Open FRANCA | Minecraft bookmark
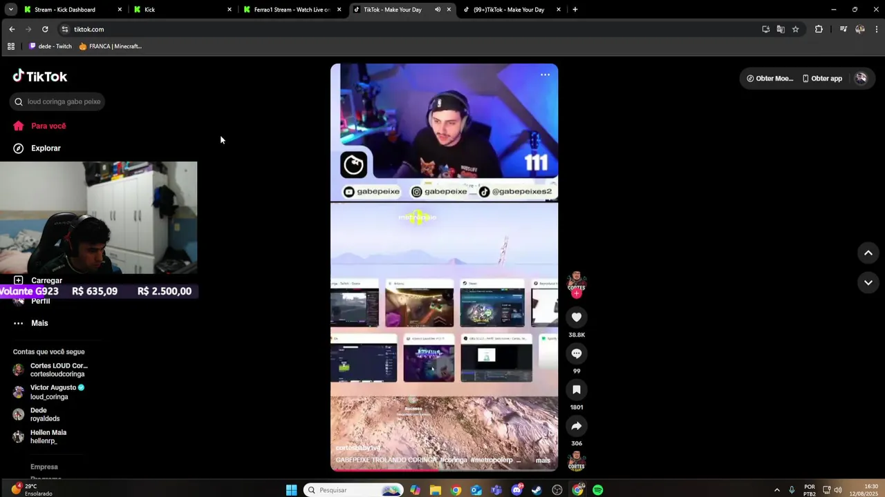885x497 pixels. 110,46
